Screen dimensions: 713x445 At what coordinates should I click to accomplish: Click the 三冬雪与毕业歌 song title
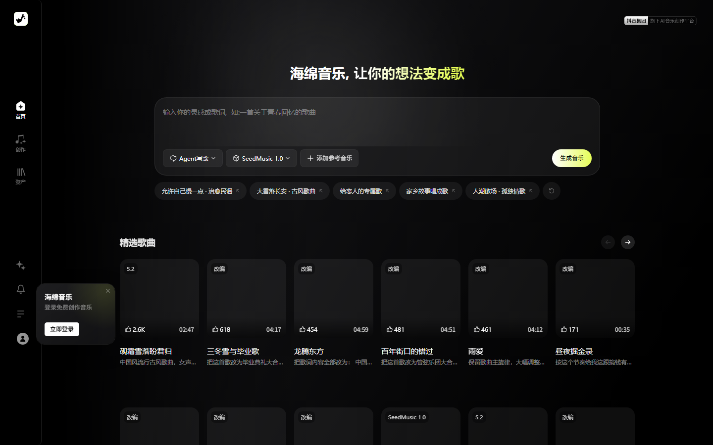pyautogui.click(x=233, y=351)
